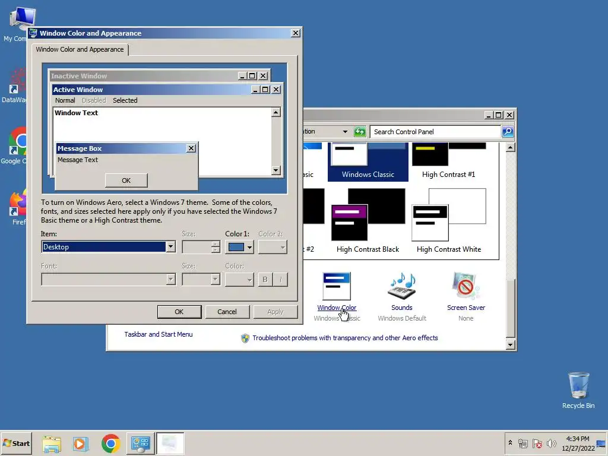Select the High Contrast Black theme

click(x=368, y=221)
